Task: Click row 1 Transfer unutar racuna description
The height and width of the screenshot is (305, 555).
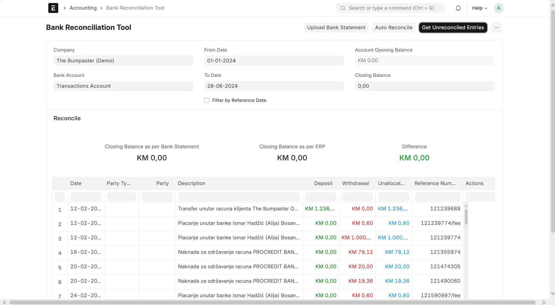Action: pos(238,209)
